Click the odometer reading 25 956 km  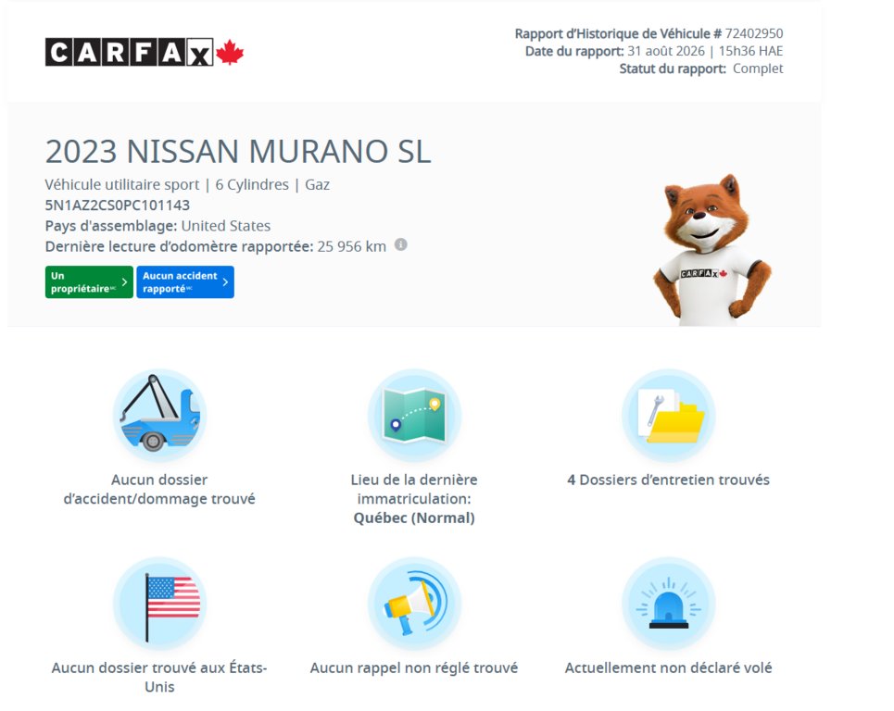352,246
